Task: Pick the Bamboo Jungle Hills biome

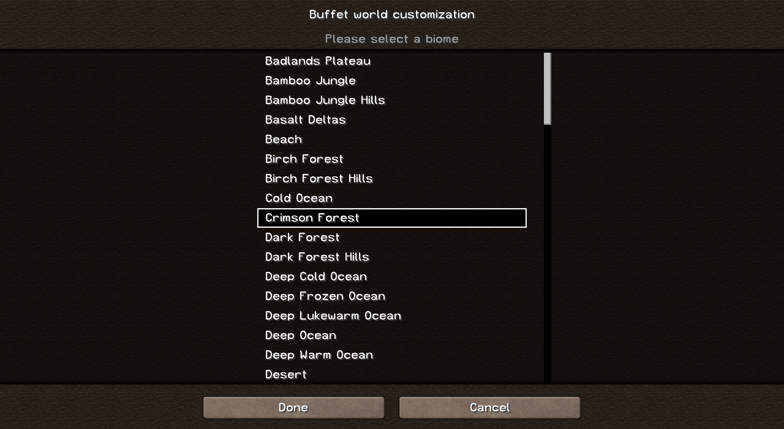Action: tap(325, 100)
